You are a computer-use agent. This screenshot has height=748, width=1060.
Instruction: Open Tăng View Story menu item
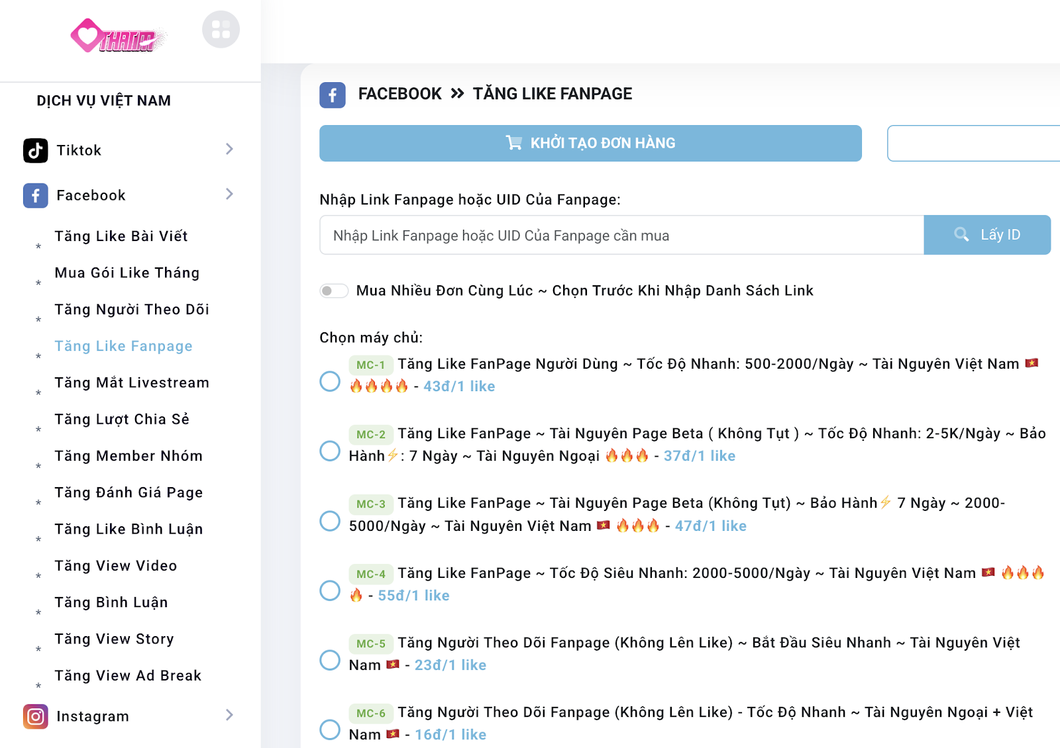(x=114, y=639)
